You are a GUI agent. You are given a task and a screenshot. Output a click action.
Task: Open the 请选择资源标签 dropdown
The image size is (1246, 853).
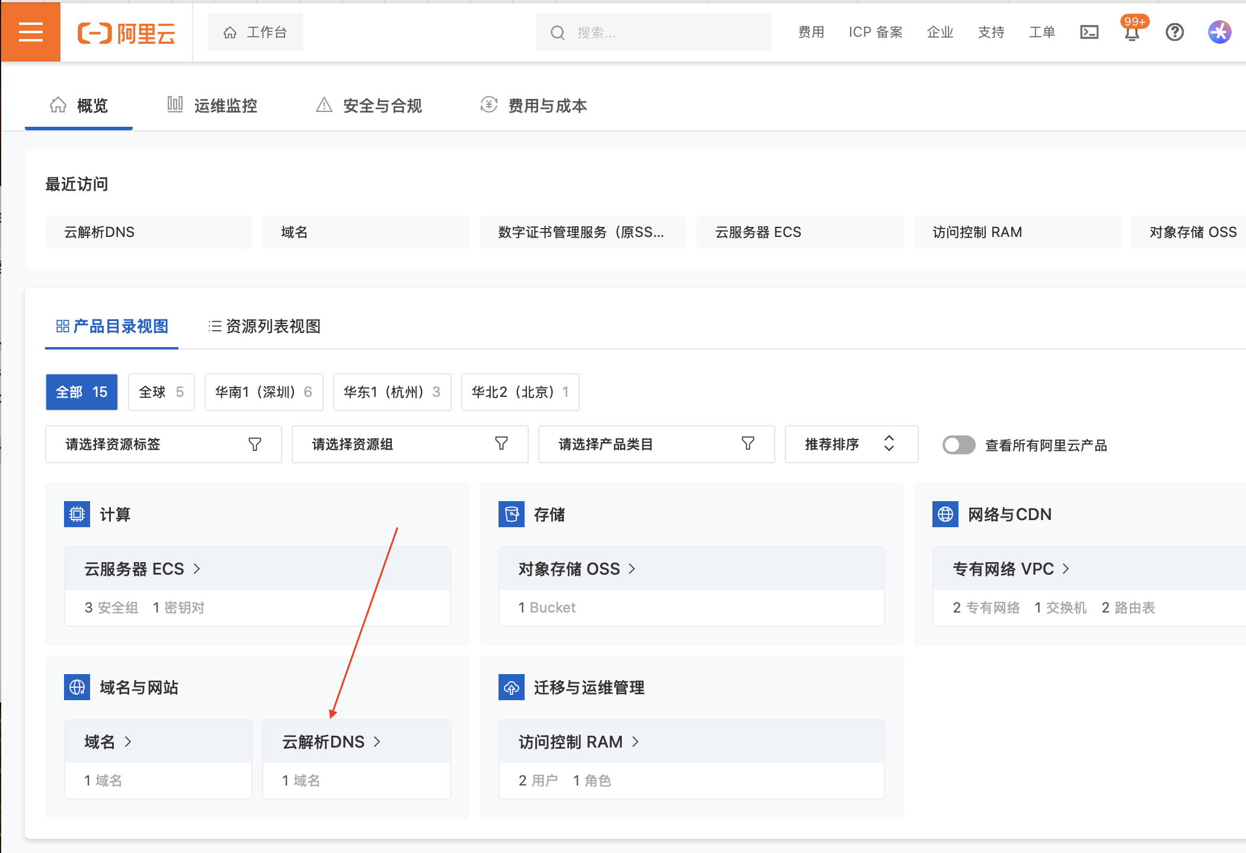click(164, 444)
